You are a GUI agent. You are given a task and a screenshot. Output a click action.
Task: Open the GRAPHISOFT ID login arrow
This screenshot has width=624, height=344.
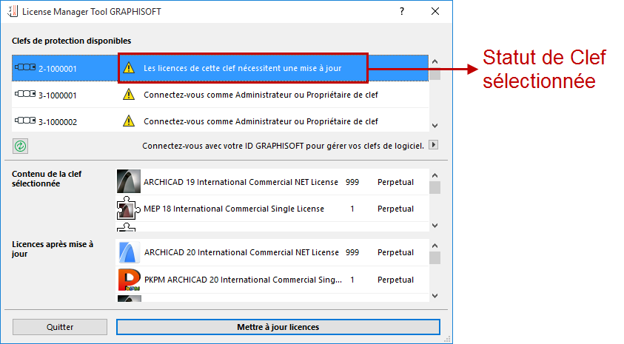tap(435, 145)
